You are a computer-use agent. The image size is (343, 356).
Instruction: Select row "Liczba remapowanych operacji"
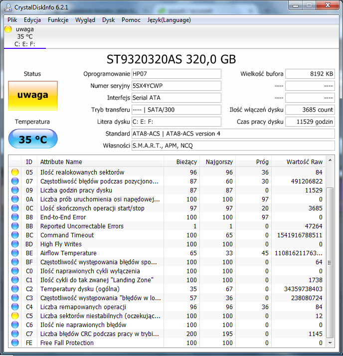[x=167, y=307]
